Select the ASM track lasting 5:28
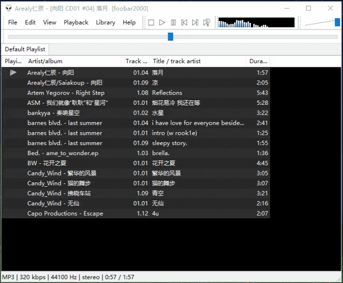 coord(136,103)
